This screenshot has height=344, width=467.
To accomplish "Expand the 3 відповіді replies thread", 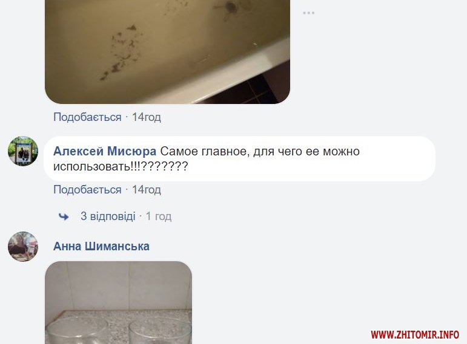I will click(108, 216).
